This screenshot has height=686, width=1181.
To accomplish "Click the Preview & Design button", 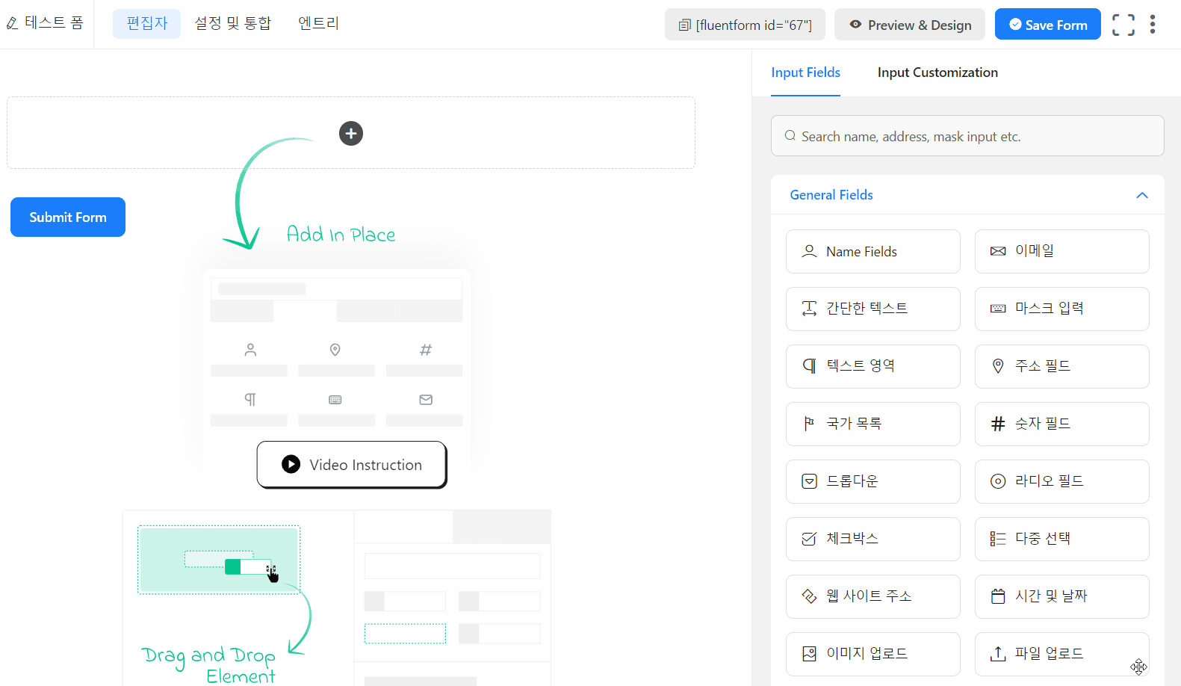I will click(910, 25).
